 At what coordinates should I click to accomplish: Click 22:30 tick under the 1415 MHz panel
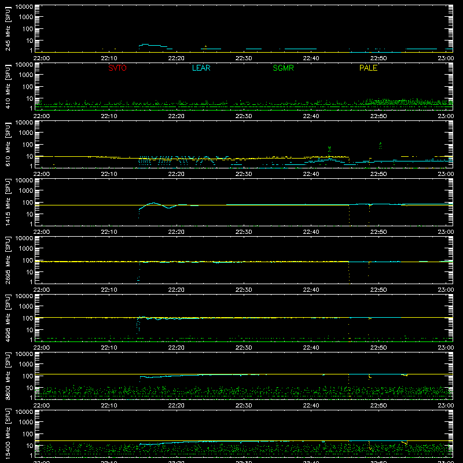[x=244, y=232]
